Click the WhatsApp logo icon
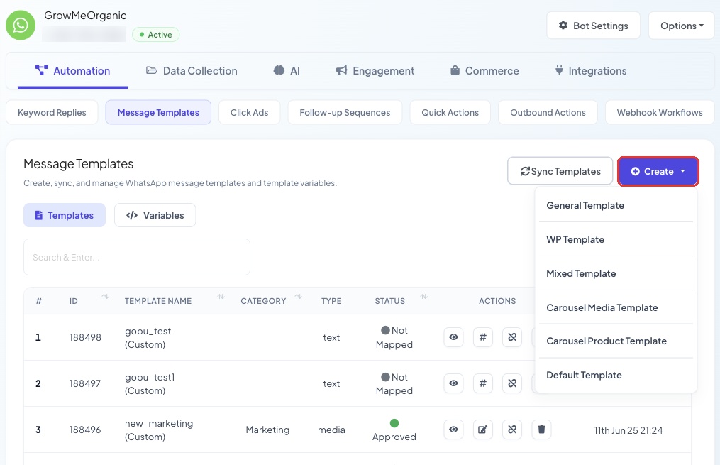Viewport: 720px width, 465px height. click(21, 26)
